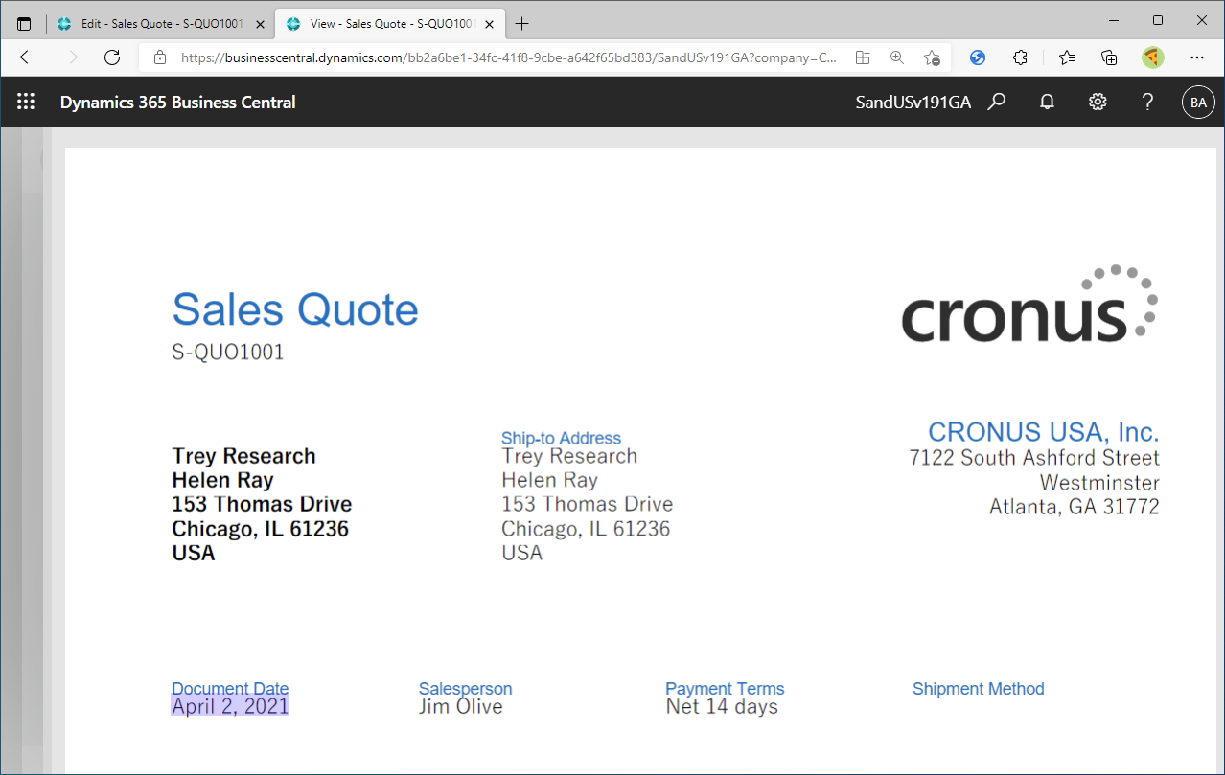This screenshot has width=1225, height=775.
Task: Open a new browser tab
Action: coord(522,24)
